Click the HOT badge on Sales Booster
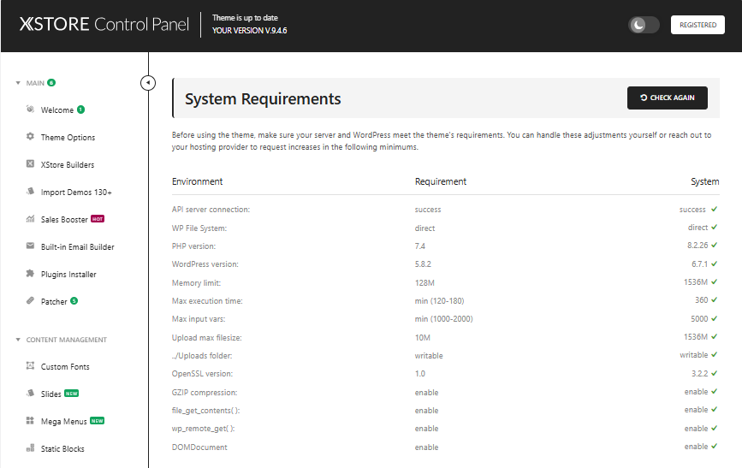 coord(98,219)
